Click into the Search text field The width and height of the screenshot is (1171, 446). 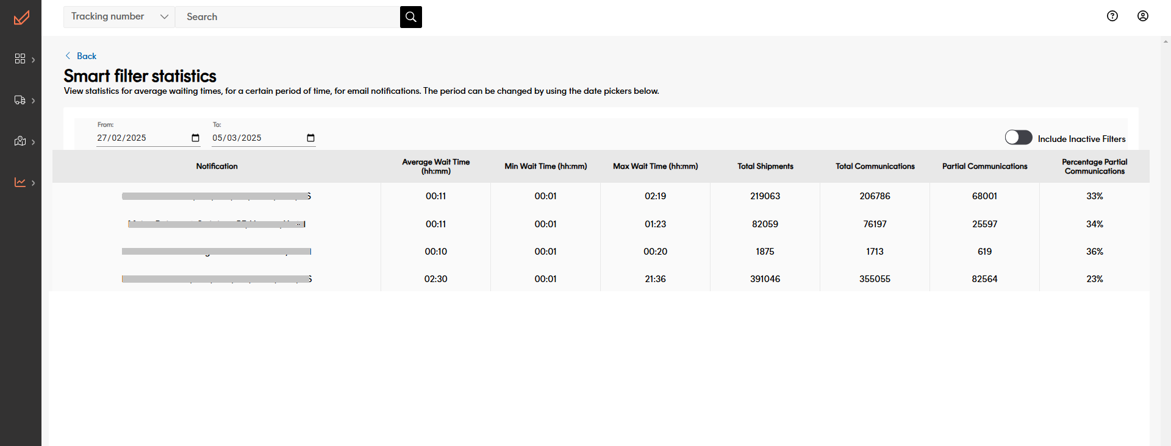pyautogui.click(x=287, y=17)
